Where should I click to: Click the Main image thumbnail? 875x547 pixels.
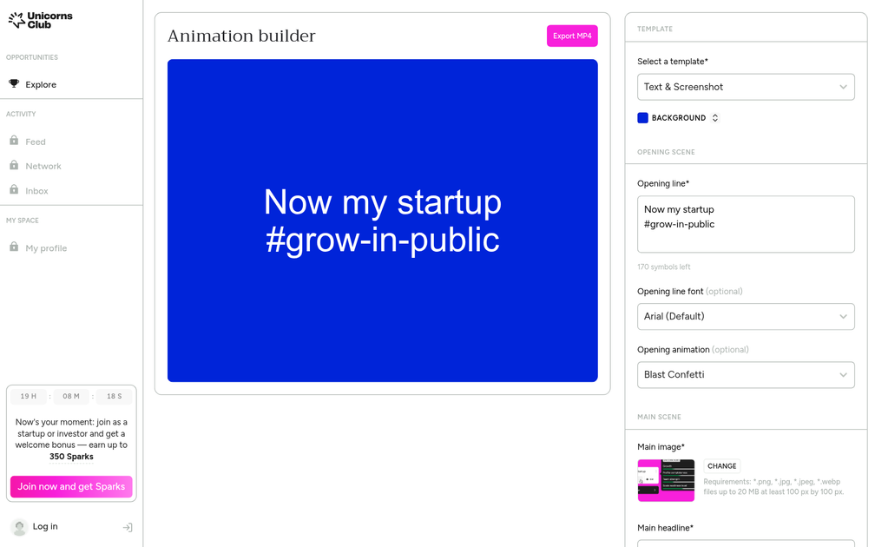point(666,479)
